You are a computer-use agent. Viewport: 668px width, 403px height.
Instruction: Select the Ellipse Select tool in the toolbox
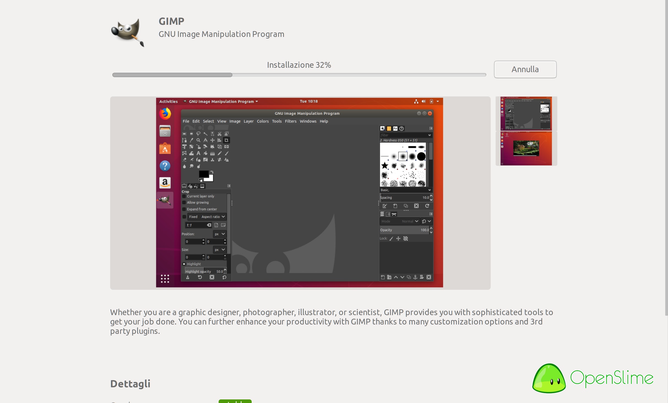coord(191,134)
